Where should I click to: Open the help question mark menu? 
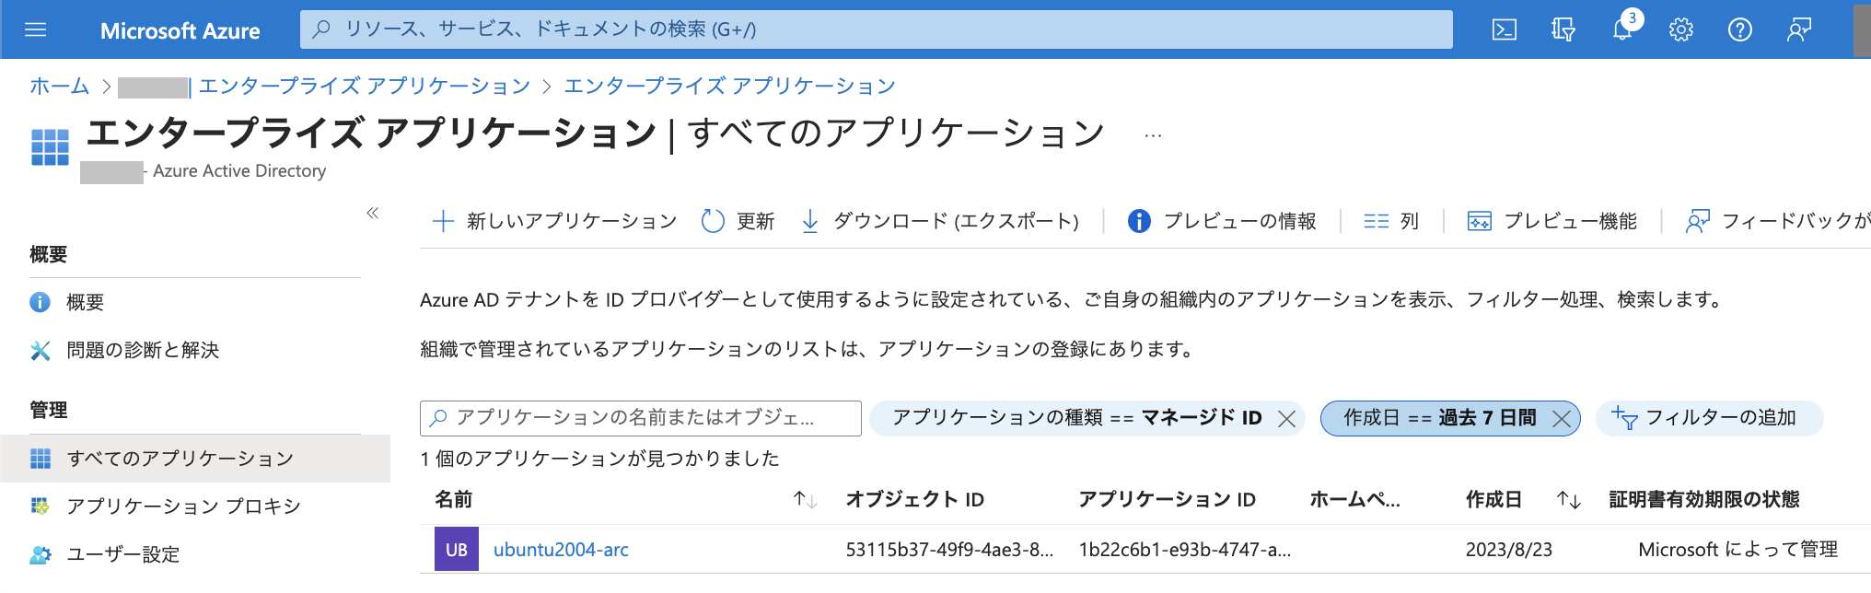tap(1740, 29)
